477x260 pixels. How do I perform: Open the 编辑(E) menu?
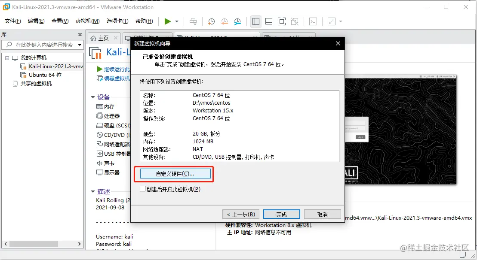pos(36,21)
